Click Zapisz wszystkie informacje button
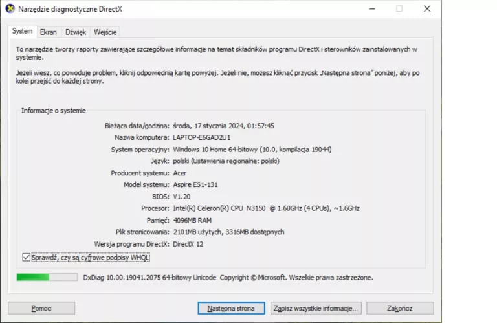Screen dimensions: 497x323 [x=316, y=308]
